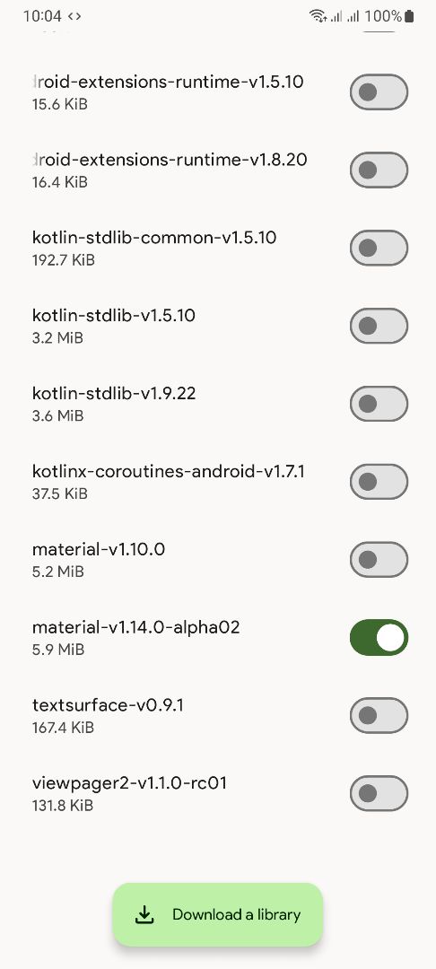The height and width of the screenshot is (969, 436).
Task: Tap the battery icon in the status bar
Action: 409,16
